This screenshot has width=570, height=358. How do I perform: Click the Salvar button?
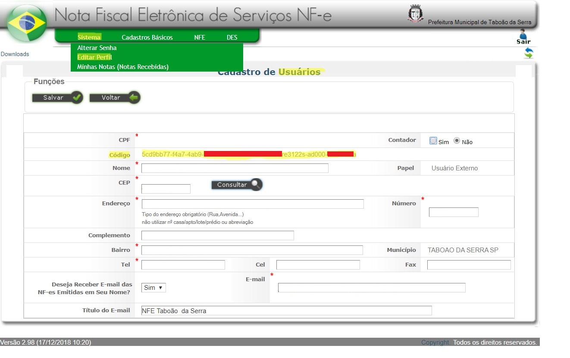coord(57,97)
